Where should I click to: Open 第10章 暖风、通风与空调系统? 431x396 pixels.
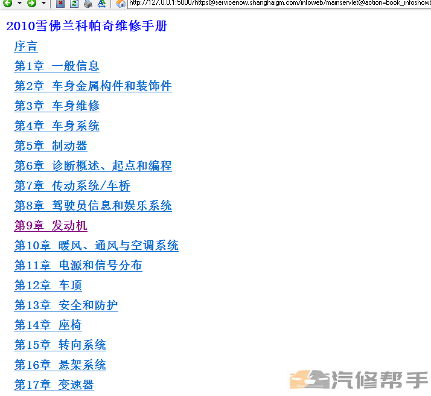point(96,246)
